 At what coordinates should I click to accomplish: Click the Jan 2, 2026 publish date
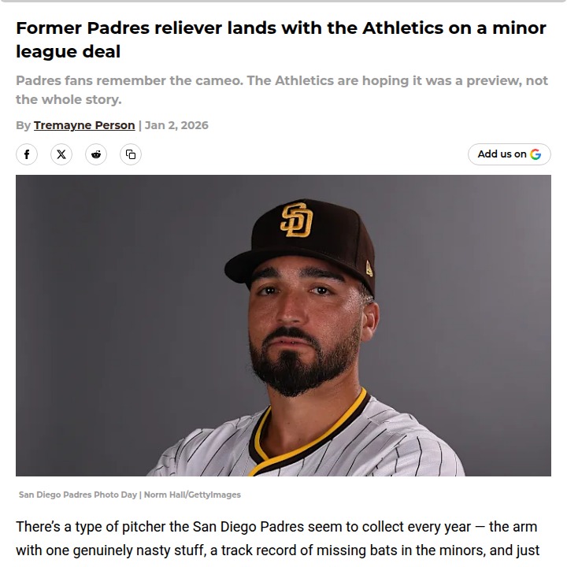176,125
